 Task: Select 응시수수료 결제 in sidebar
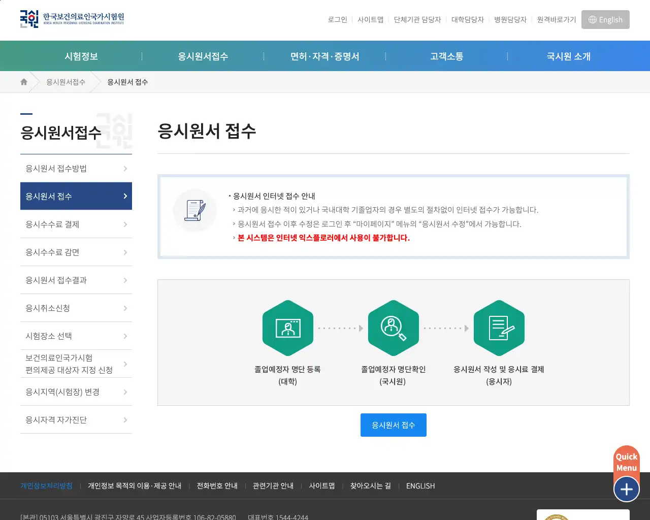(x=76, y=224)
